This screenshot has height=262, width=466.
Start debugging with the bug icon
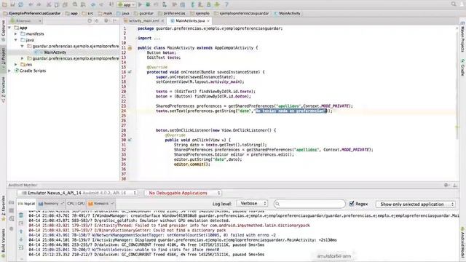coord(148,4)
